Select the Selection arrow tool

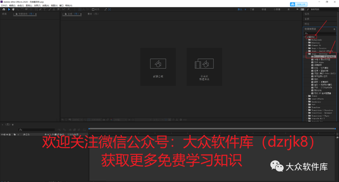pyautogui.click(x=9, y=9)
